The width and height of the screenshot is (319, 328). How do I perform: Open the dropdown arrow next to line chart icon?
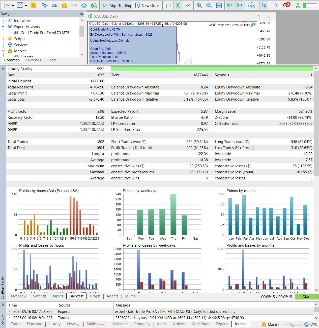[13, 6]
